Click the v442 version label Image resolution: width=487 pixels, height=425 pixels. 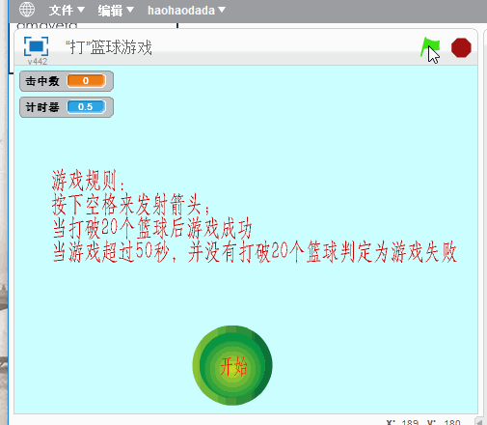[38, 62]
